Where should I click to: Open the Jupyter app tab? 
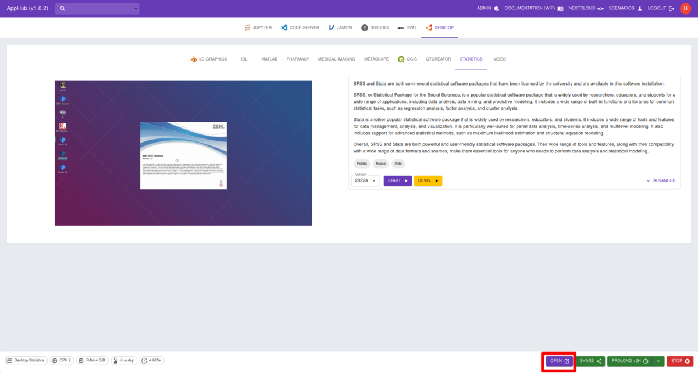[257, 27]
